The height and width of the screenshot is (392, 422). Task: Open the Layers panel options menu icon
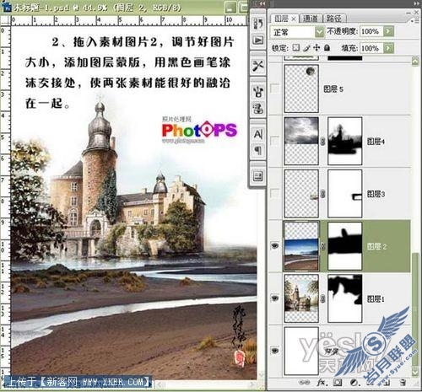(415, 20)
